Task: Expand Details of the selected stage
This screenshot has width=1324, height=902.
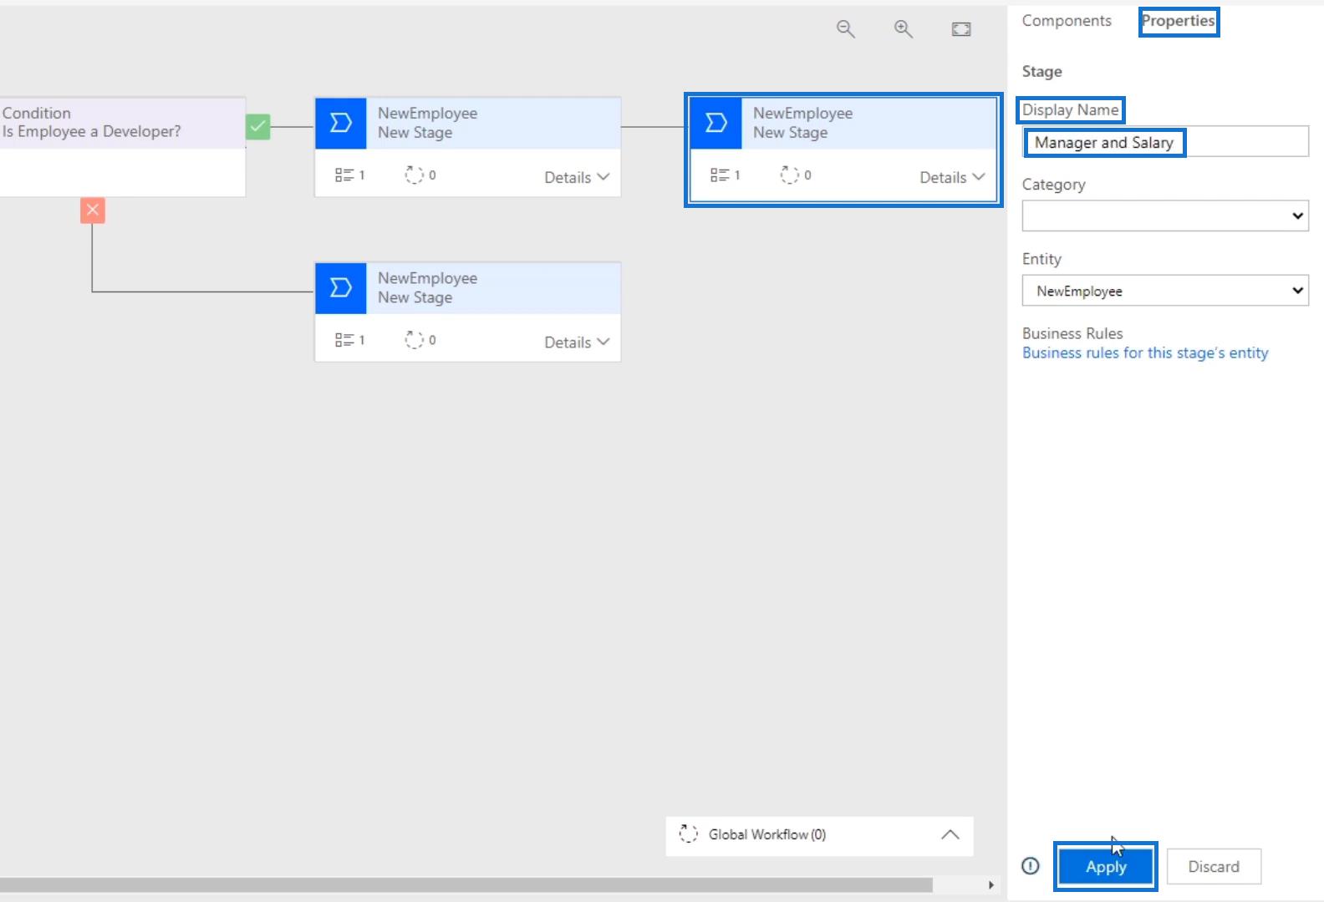Action: pyautogui.click(x=952, y=177)
